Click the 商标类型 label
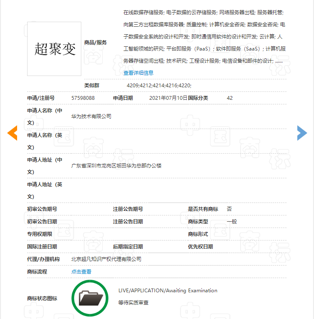 pyautogui.click(x=198, y=222)
